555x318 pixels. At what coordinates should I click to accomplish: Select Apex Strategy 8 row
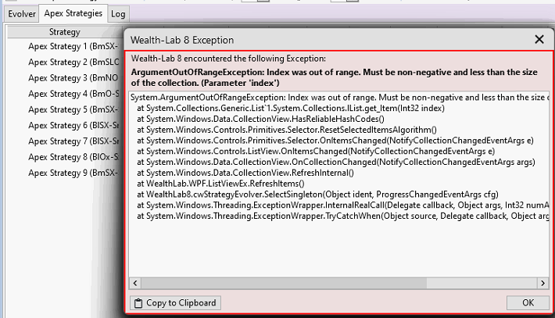tap(73, 157)
